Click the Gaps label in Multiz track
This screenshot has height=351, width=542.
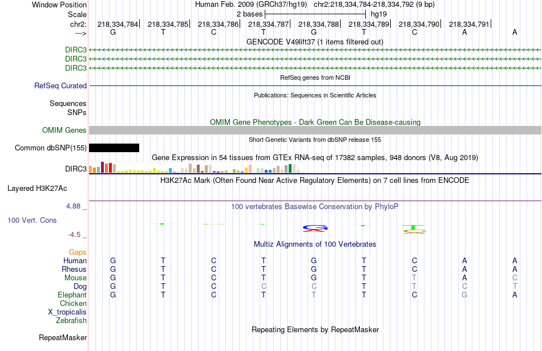pyautogui.click(x=78, y=252)
